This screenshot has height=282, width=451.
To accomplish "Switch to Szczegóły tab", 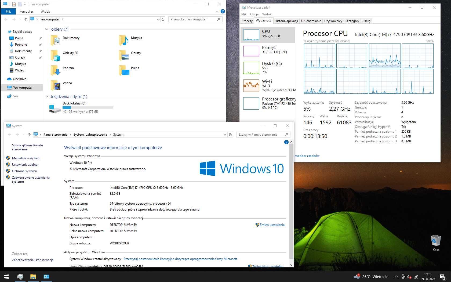I will pos(352,21).
